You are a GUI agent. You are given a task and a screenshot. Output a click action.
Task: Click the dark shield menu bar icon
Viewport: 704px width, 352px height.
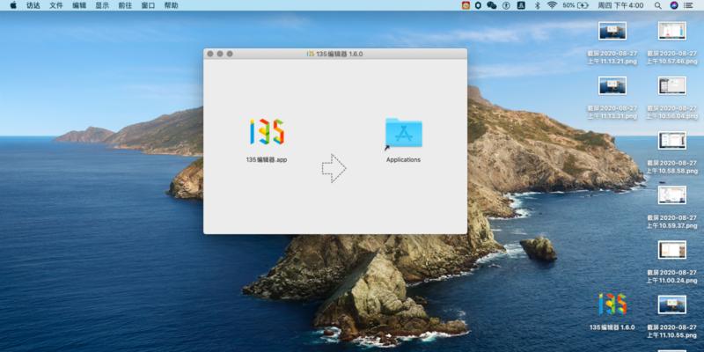coord(478,5)
